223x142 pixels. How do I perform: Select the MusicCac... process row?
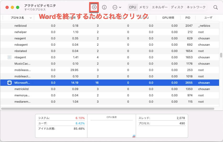109,64
